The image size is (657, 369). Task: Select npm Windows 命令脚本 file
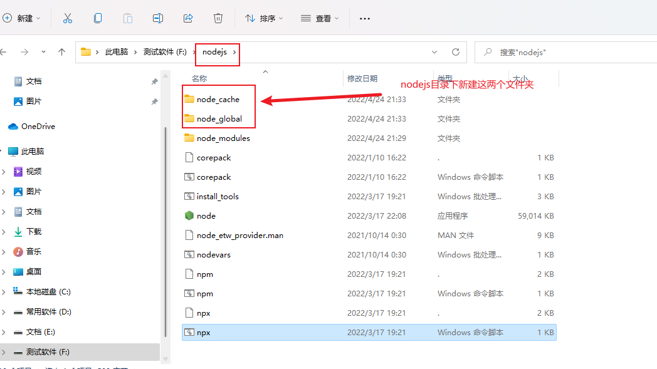click(x=205, y=294)
